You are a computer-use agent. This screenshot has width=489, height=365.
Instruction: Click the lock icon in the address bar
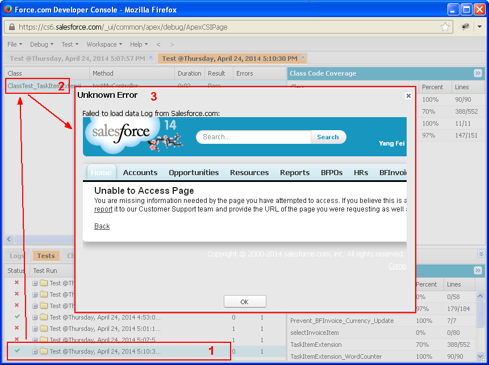click(x=11, y=27)
